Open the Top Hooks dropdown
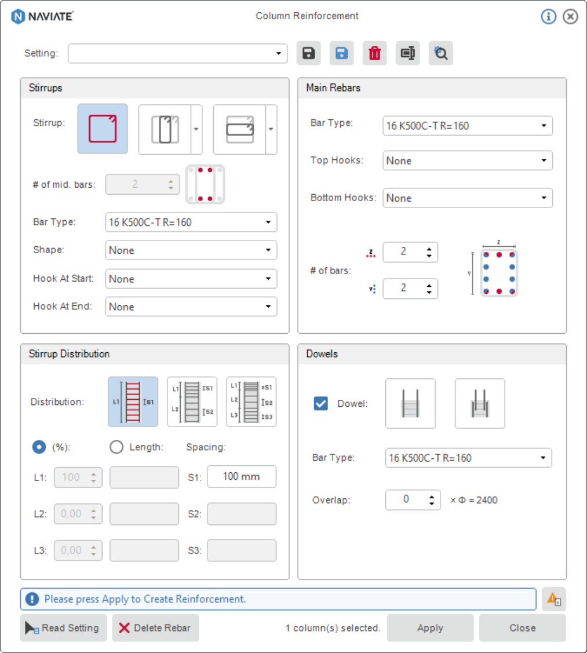 [x=468, y=160]
